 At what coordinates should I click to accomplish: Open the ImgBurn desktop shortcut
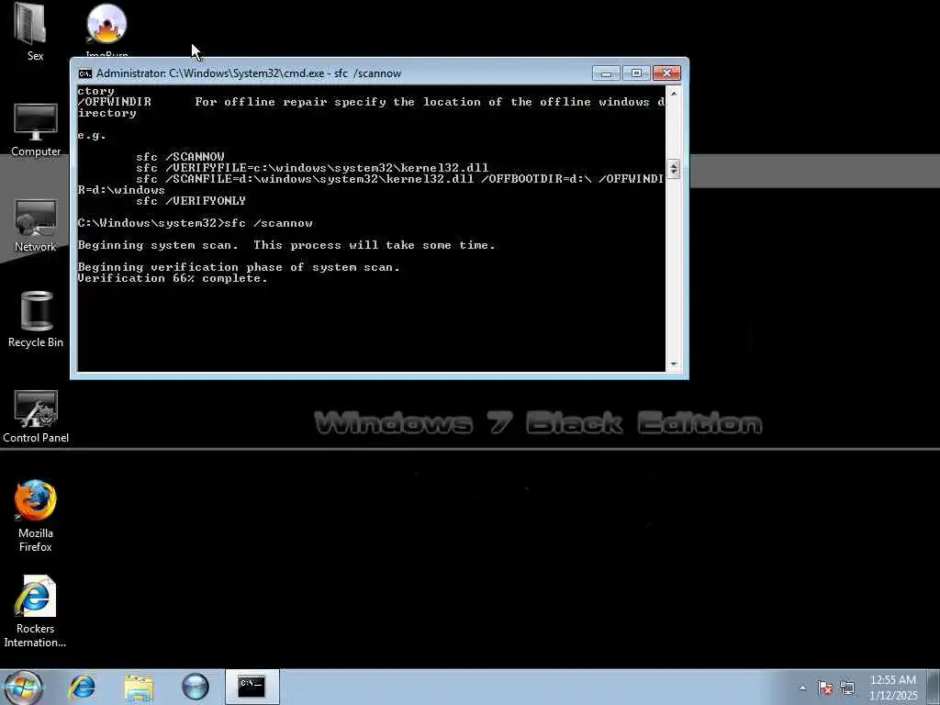106,28
